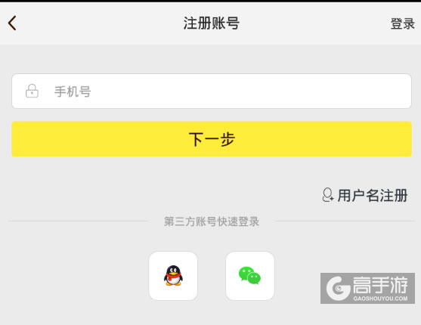Click the padlock icon in phone field
421x325 pixels.
pos(32,91)
